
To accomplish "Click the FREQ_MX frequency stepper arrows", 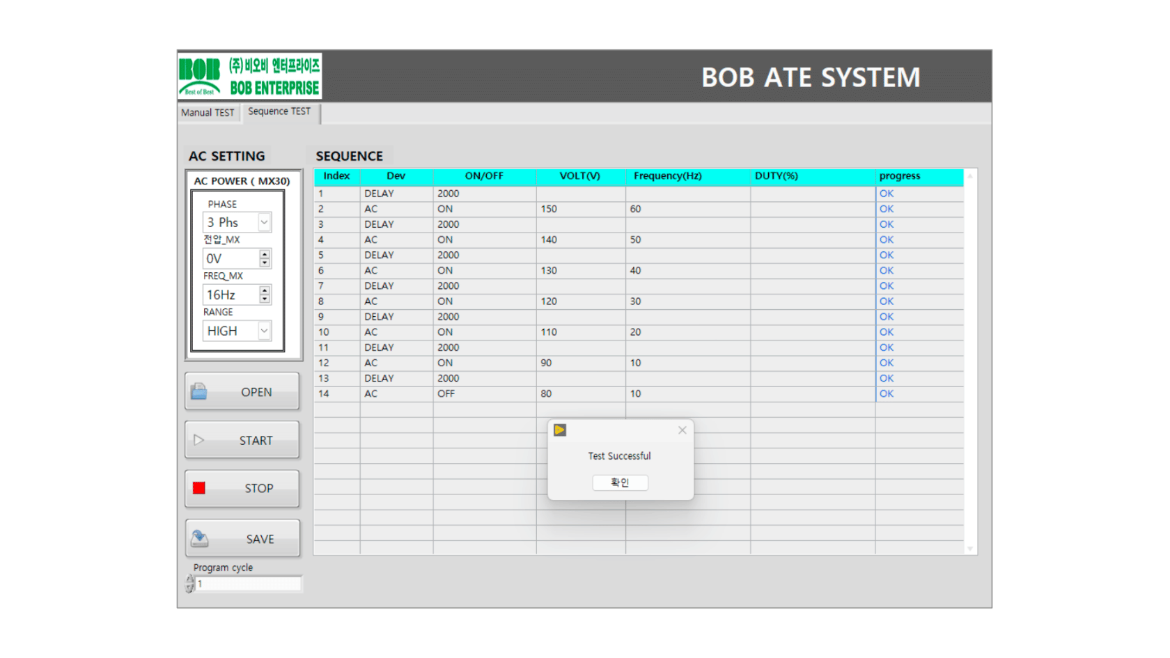I will coord(265,295).
